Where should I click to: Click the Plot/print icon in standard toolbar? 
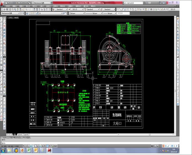coord(10,9)
